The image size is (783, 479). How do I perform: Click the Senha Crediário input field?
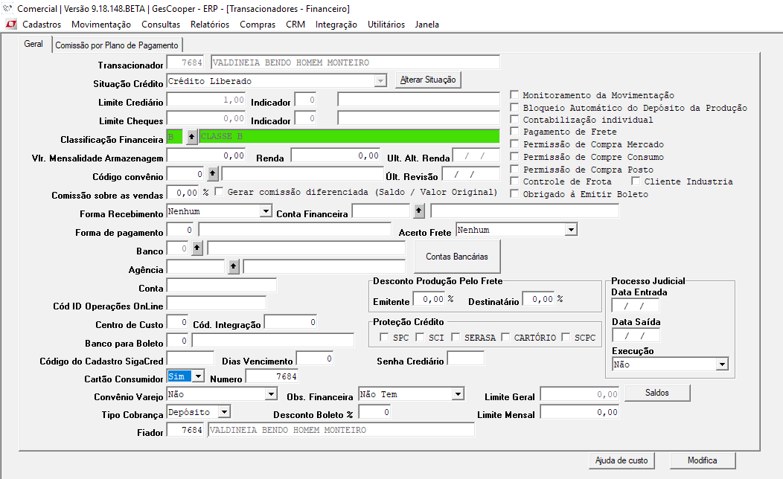pos(465,359)
